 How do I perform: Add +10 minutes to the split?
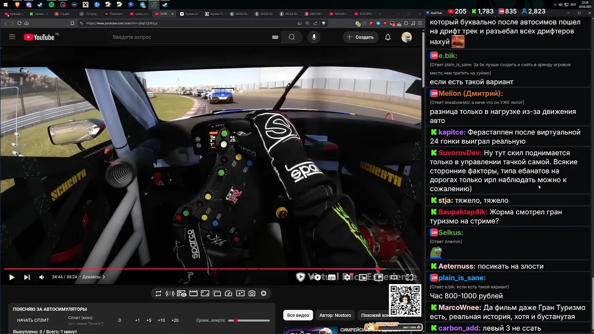pyautogui.click(x=161, y=321)
